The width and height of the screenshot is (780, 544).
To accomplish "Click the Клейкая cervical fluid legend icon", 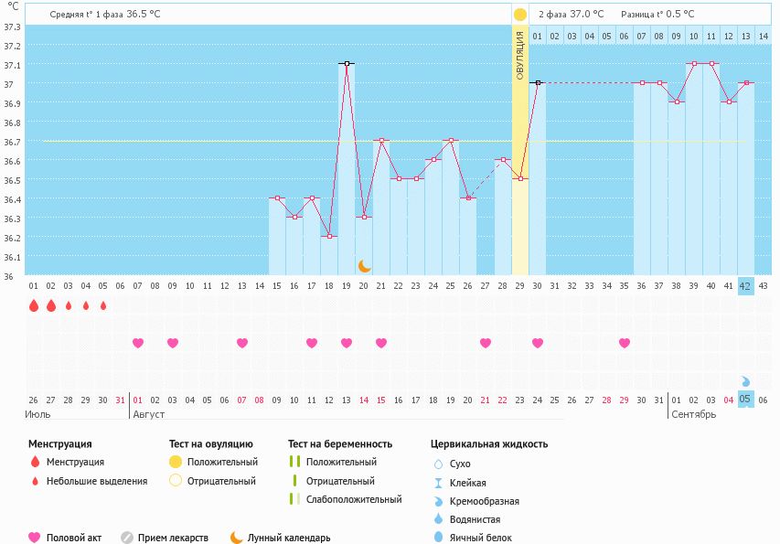I will pyautogui.click(x=438, y=483).
